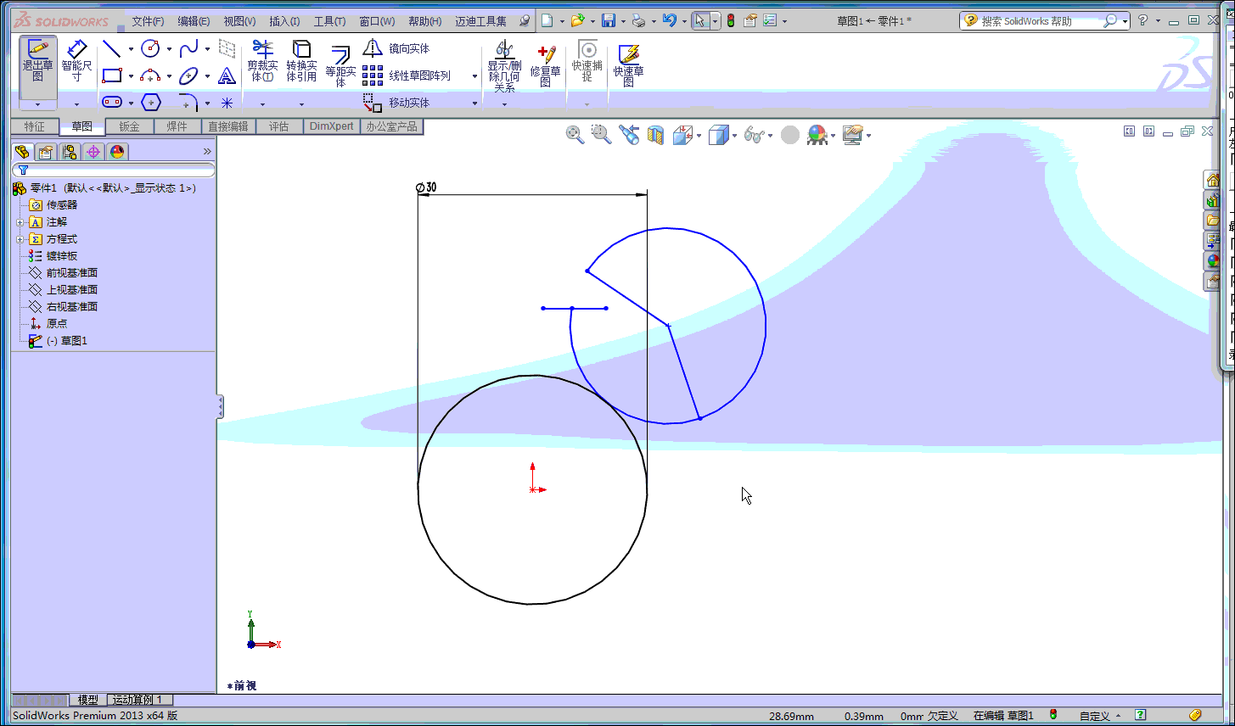Toggle the menu bar pin icon

(525, 20)
